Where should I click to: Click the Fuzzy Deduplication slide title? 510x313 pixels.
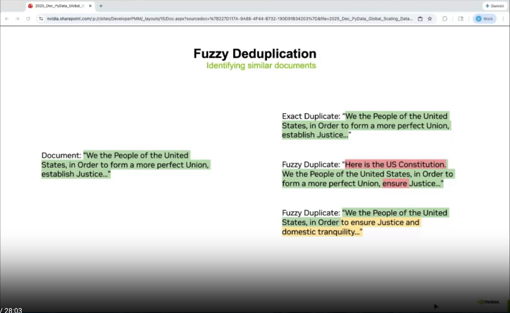[255, 54]
